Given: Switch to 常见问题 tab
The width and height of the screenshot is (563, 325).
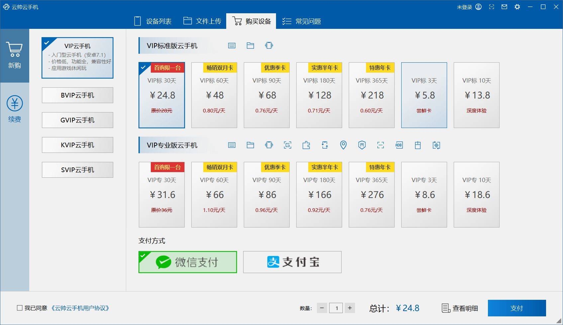Looking at the screenshot, I should pyautogui.click(x=302, y=21).
